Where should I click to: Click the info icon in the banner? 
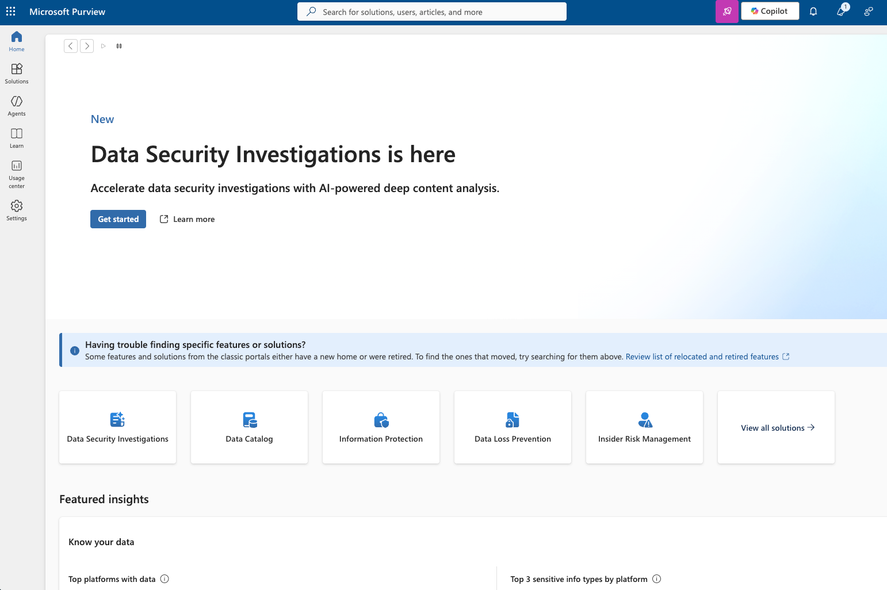pyautogui.click(x=75, y=351)
